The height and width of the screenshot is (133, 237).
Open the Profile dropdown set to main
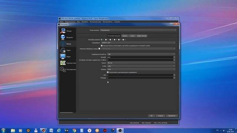coord(141,66)
